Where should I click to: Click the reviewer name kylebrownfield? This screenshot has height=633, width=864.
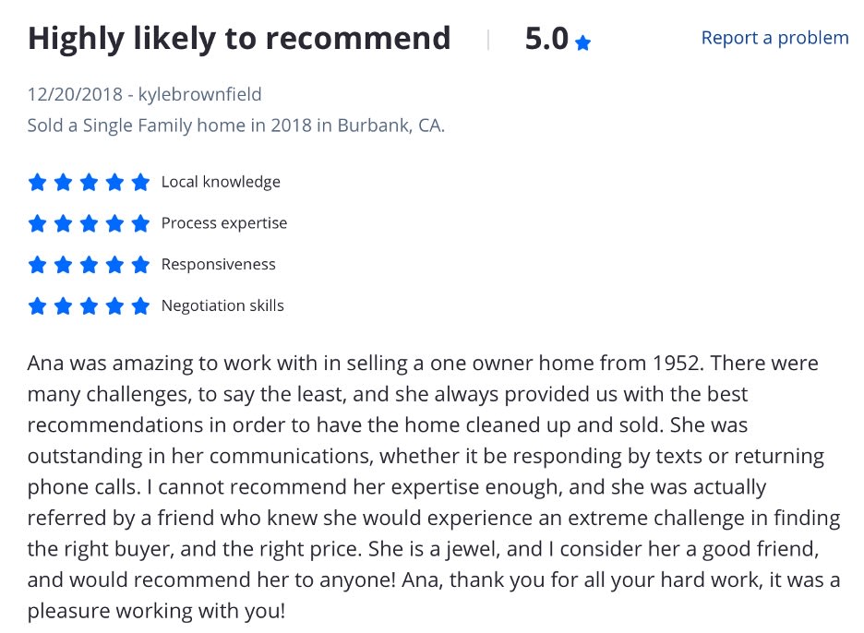coord(199,94)
